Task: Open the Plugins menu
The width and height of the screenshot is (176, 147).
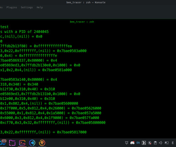Action: click(x=12, y=7)
